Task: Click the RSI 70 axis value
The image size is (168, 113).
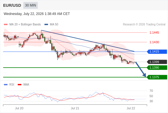Action: (151, 91)
